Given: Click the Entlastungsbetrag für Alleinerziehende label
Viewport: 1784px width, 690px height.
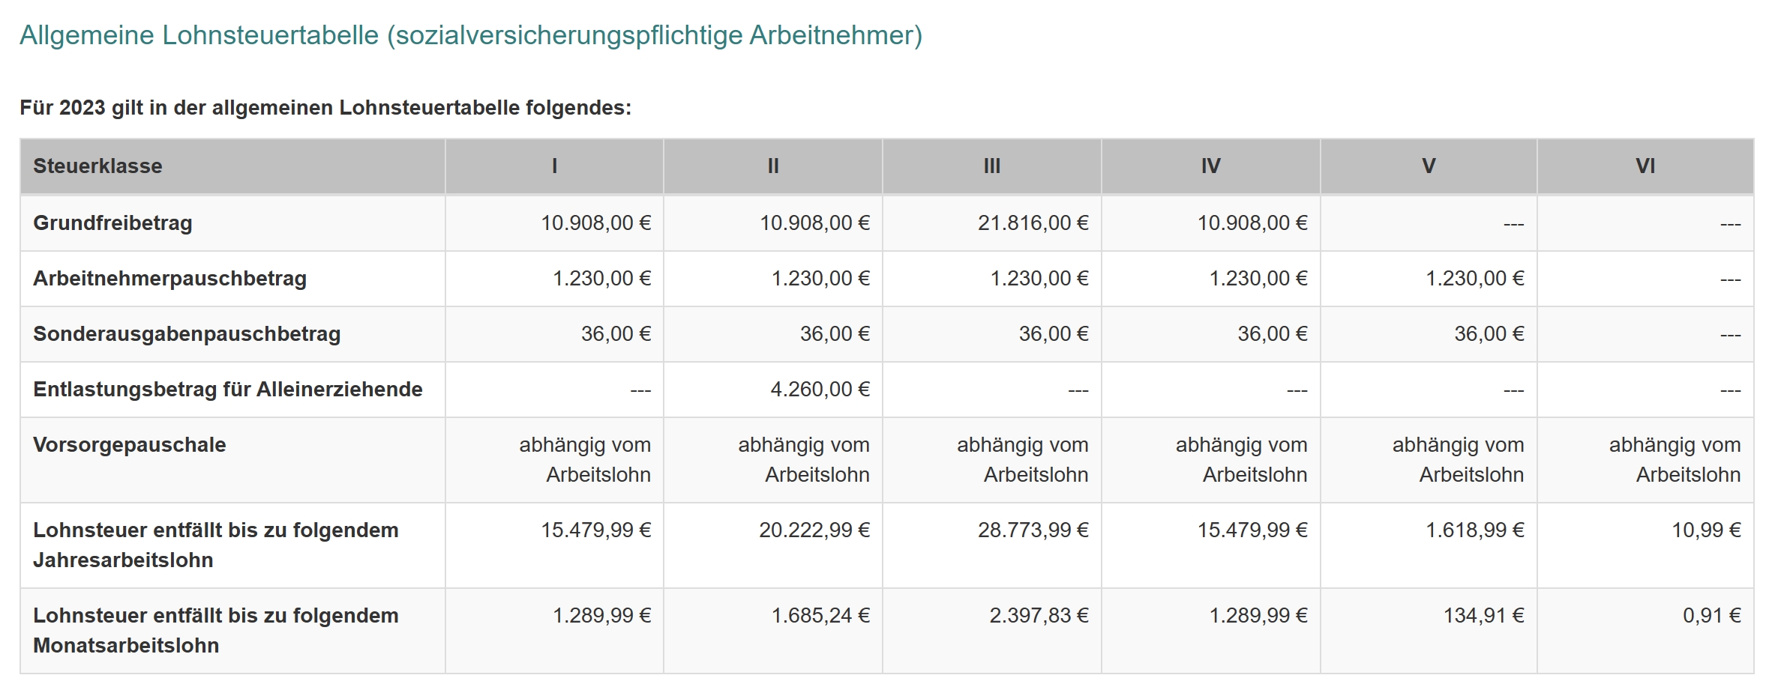Looking at the screenshot, I should click(227, 389).
